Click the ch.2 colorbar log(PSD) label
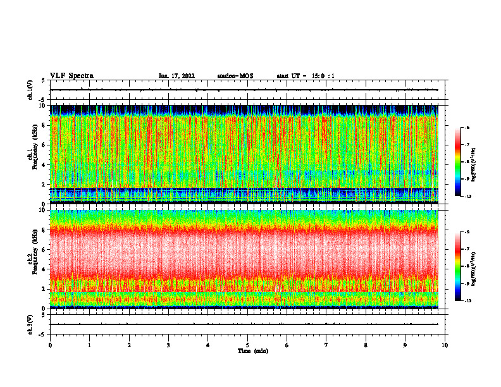Viewport: 501px width, 387px height. coord(474,269)
